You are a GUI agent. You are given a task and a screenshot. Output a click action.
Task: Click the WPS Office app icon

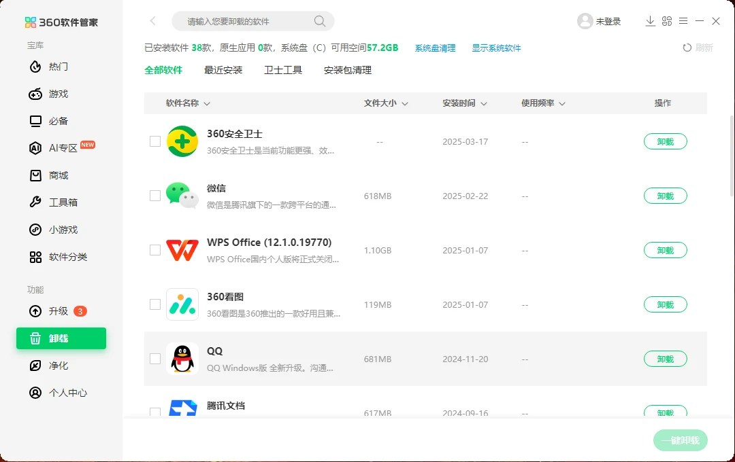(182, 251)
